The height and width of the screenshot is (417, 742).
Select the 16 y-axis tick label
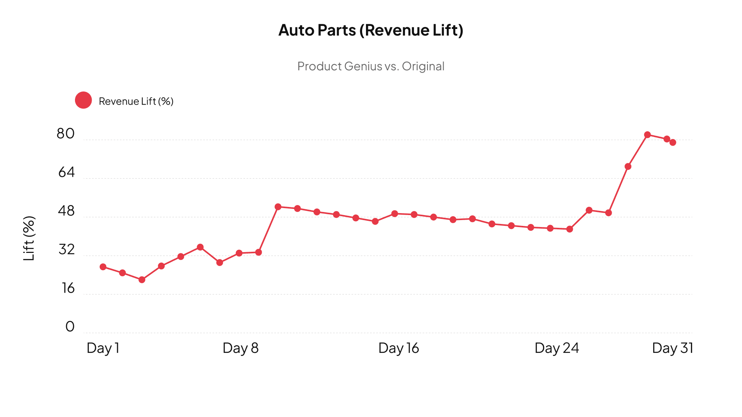click(x=68, y=288)
